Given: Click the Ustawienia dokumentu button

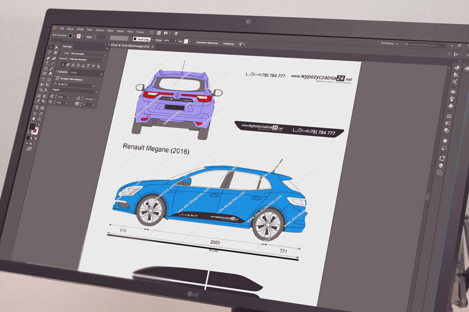Looking at the screenshot, I should (207, 42).
